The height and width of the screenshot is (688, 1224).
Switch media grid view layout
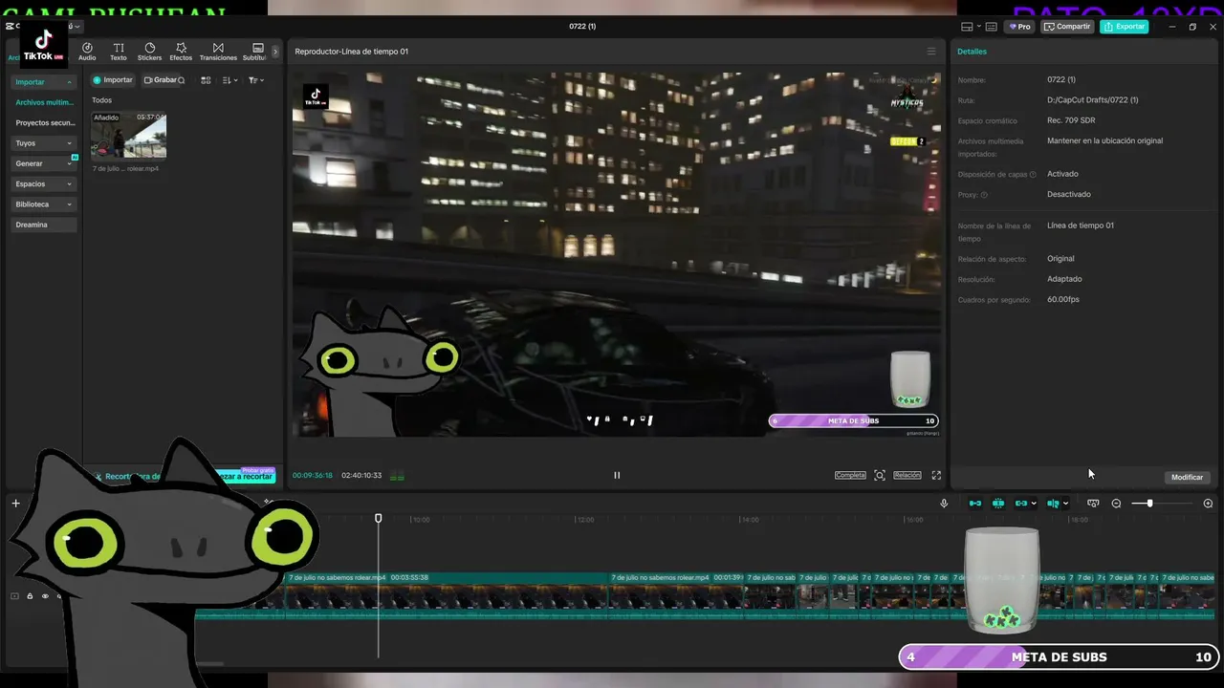(206, 80)
